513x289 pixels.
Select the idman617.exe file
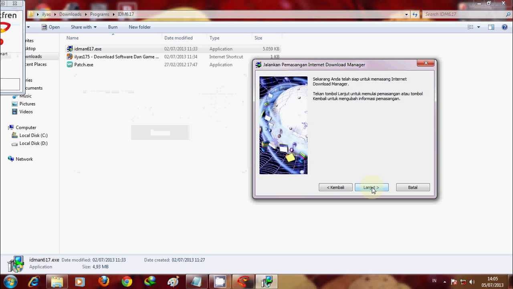click(173, 49)
